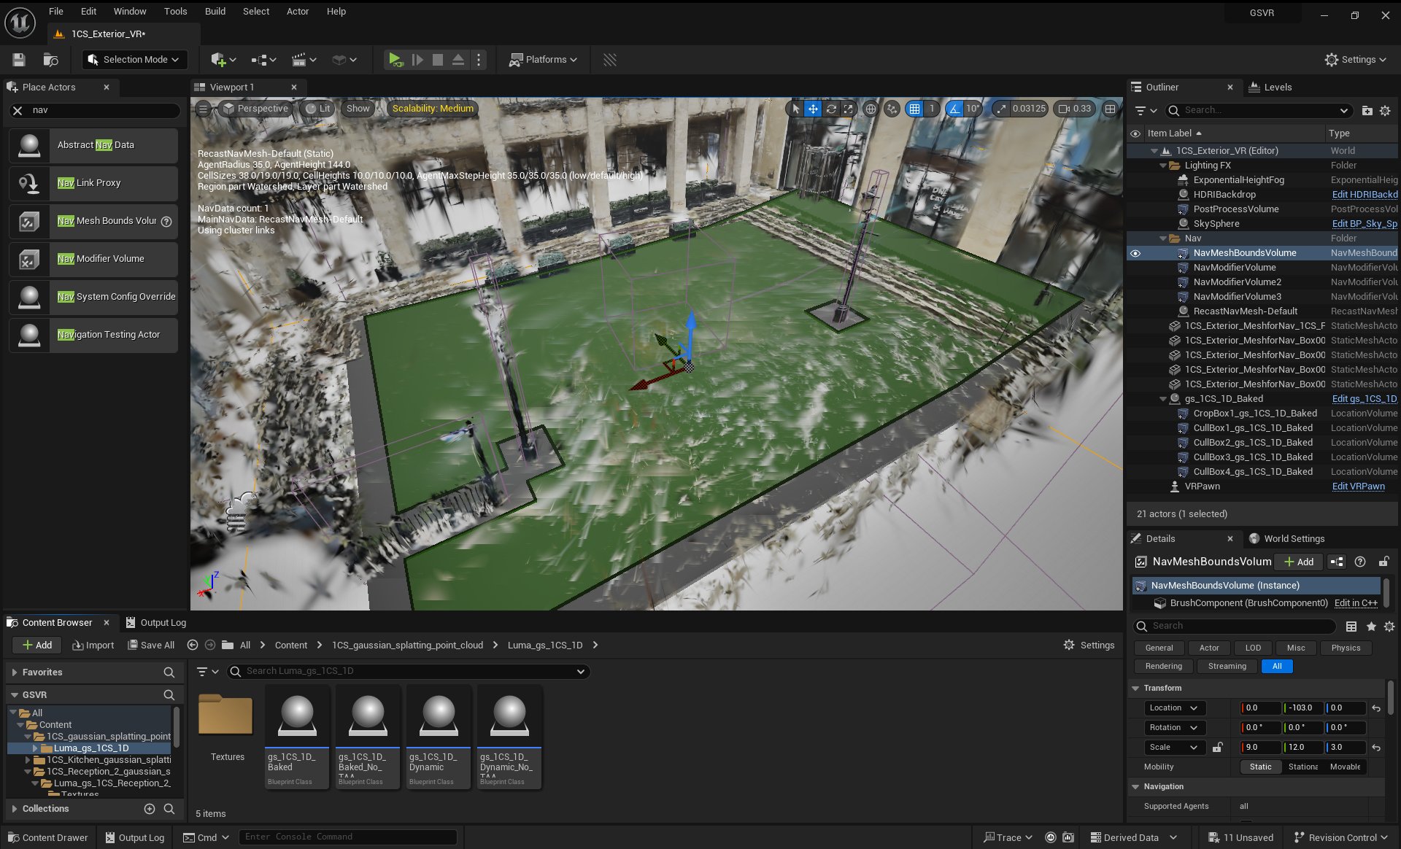Toggle scale ratio lock icon
The height and width of the screenshot is (849, 1401).
pos(1217,748)
